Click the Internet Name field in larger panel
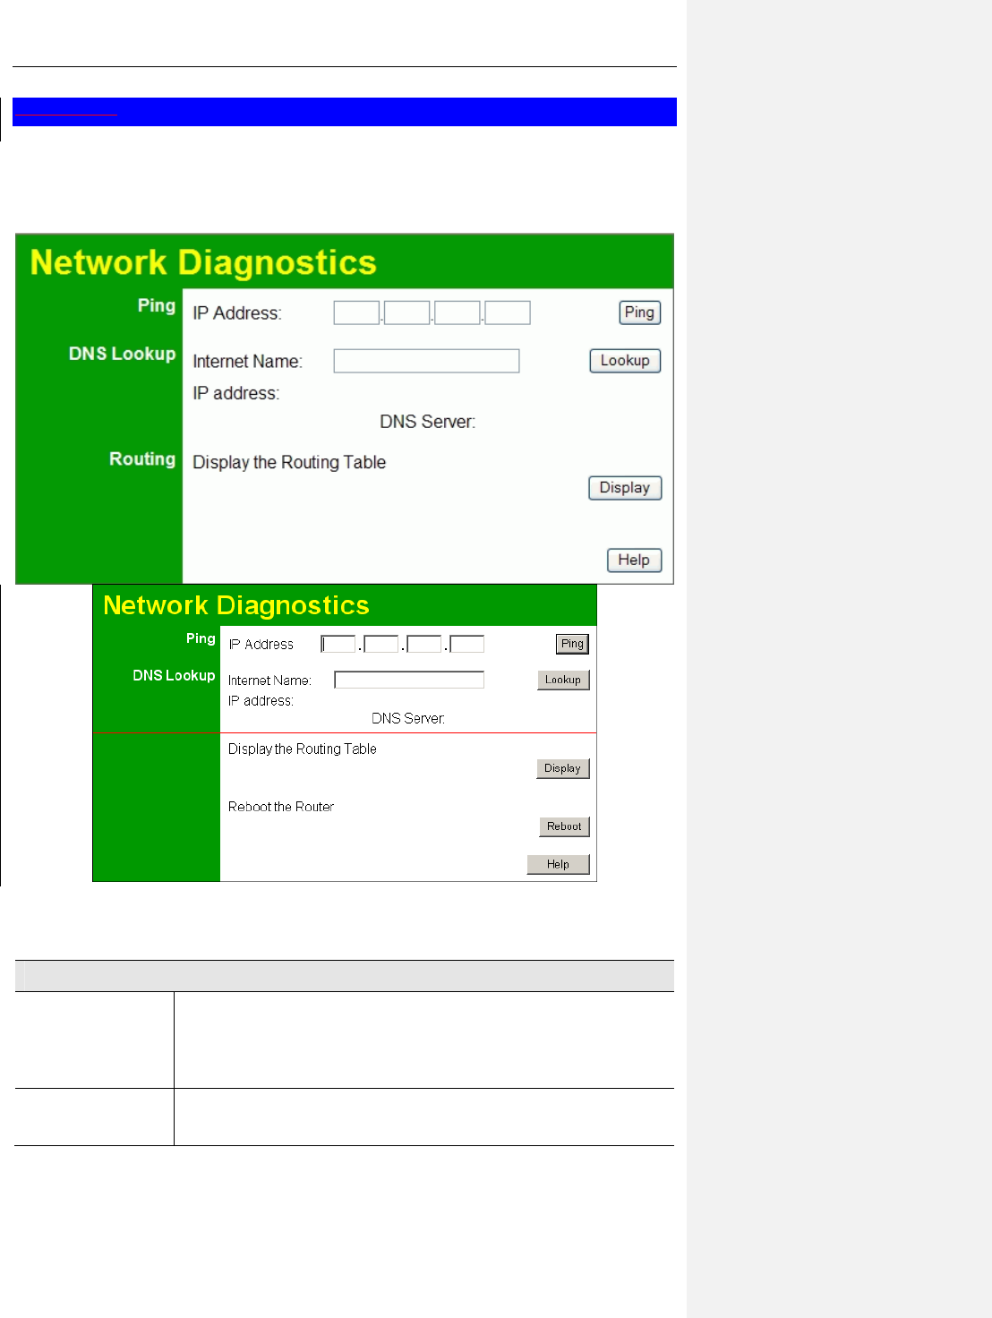992x1318 pixels. (426, 361)
